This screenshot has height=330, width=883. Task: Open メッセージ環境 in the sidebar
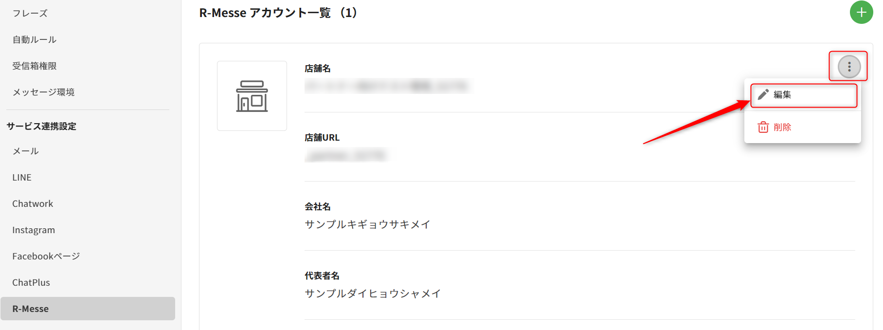pos(43,92)
